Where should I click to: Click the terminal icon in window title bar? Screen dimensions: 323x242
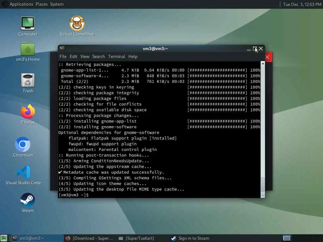(x=62, y=48)
